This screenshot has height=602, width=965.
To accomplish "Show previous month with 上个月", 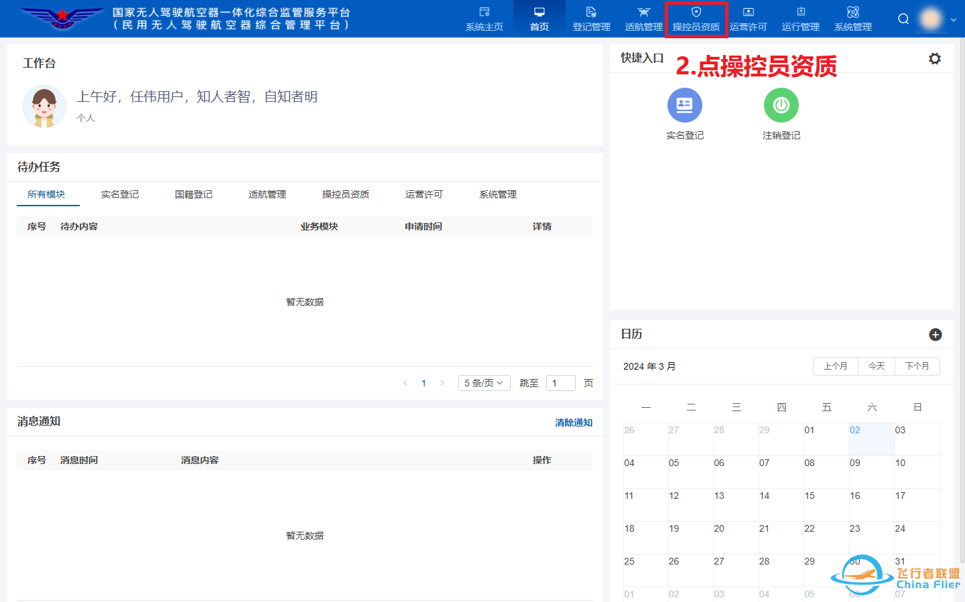I will click(836, 366).
